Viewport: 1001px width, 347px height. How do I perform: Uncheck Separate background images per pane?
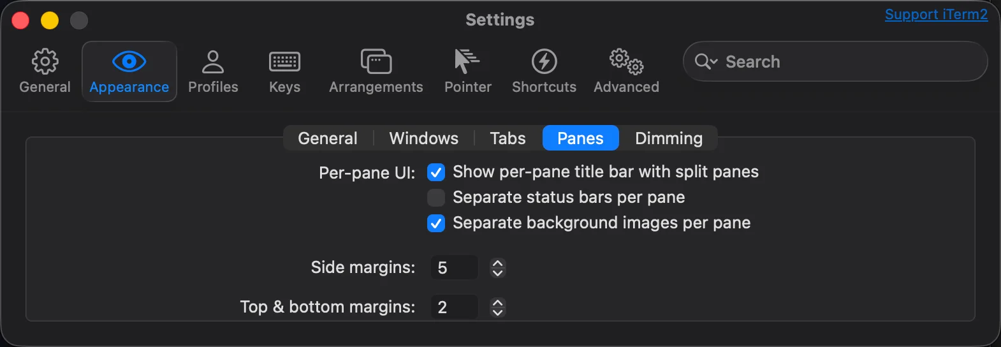tap(436, 223)
